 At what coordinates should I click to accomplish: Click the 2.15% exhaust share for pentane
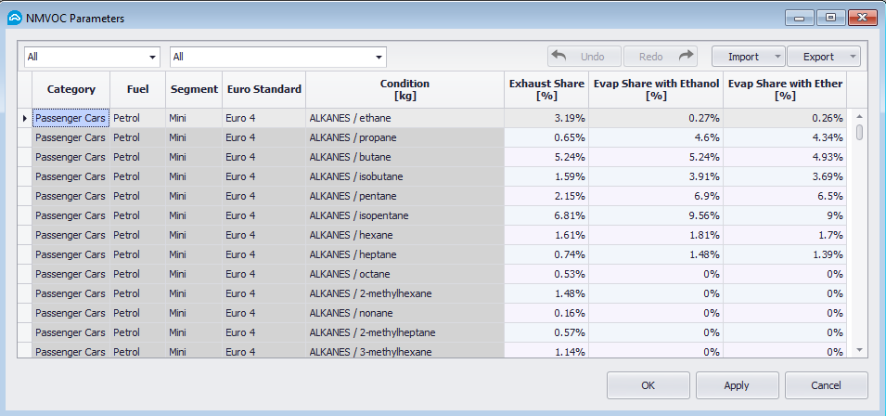point(546,196)
